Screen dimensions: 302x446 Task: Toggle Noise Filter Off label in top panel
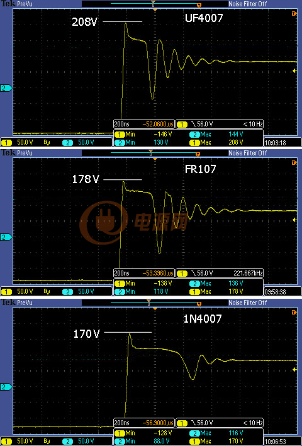[248, 4]
